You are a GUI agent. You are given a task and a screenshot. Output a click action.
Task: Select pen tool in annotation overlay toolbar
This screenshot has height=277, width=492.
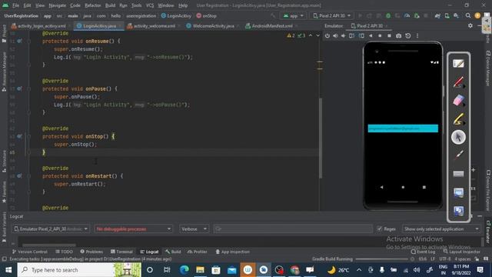(x=458, y=82)
